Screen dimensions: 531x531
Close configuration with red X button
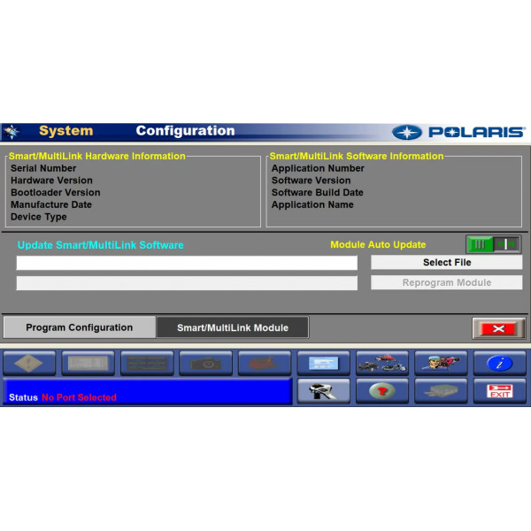(499, 328)
